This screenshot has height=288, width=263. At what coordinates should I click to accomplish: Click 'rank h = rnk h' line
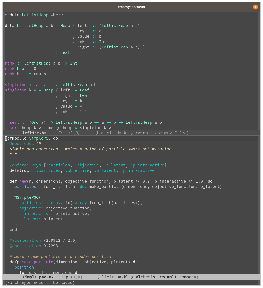25,74
